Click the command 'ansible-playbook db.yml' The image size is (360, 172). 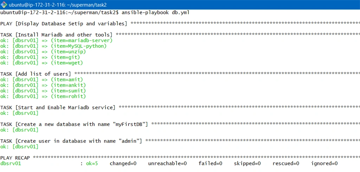pyautogui.click(x=155, y=12)
